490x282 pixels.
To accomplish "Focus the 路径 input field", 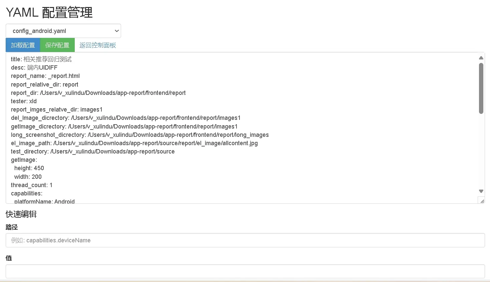I will [x=245, y=240].
